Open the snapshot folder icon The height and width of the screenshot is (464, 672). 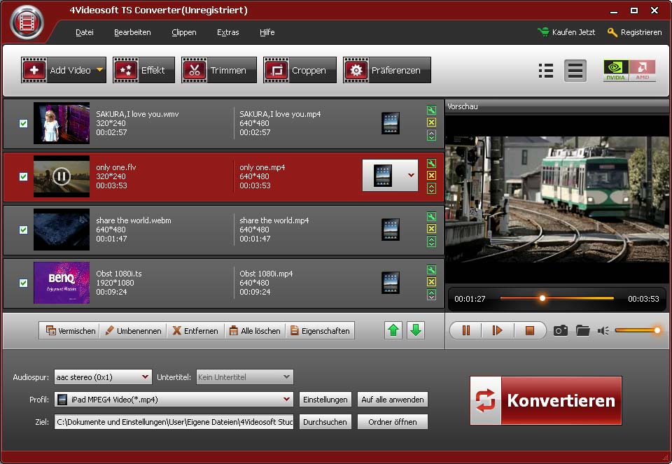tap(582, 330)
